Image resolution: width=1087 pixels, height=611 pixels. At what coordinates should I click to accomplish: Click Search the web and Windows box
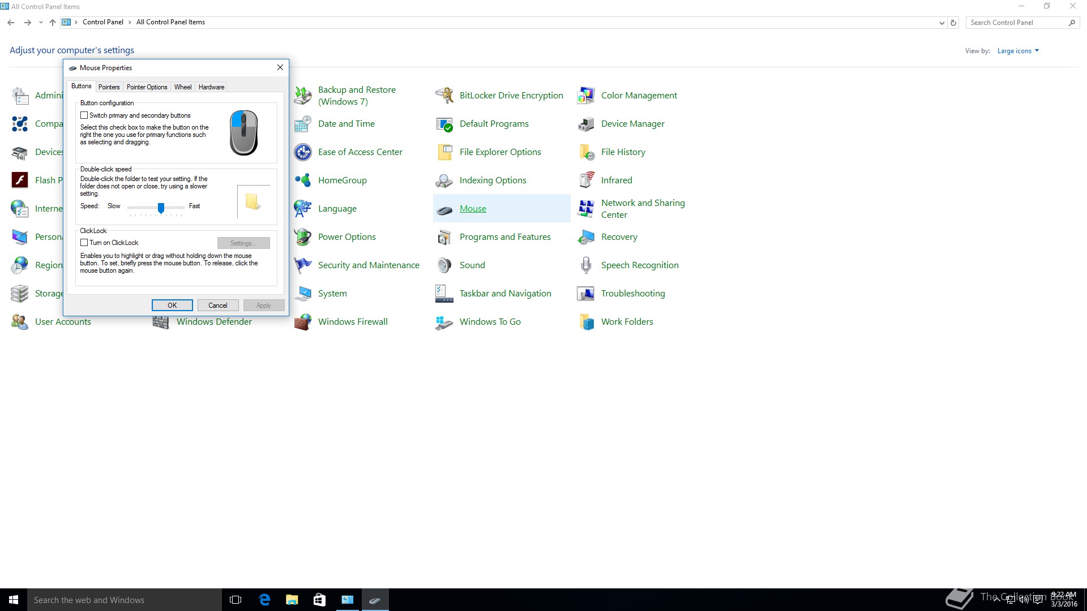[x=125, y=600]
